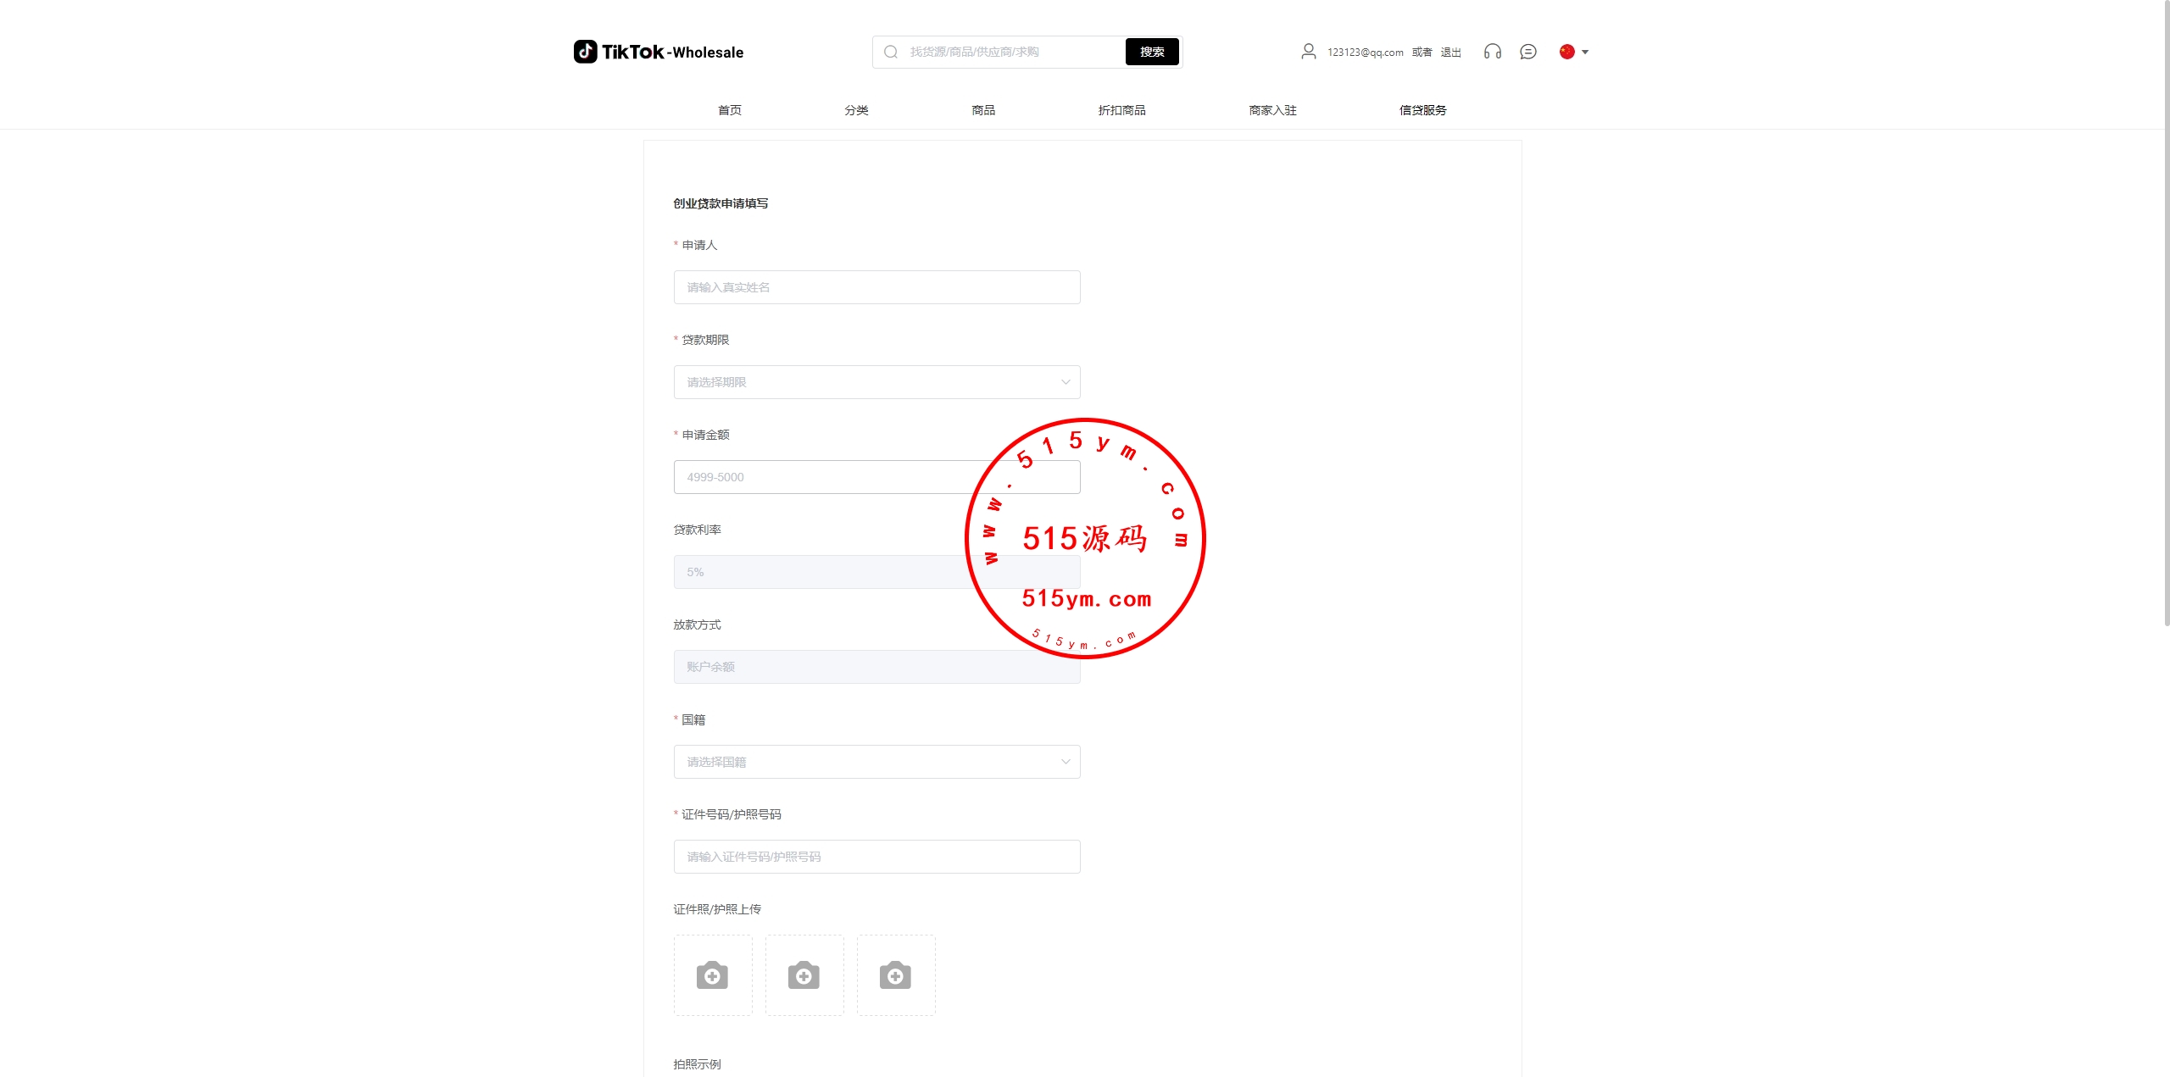This screenshot has height=1077, width=2170.
Task: Expand the nationality 请选择国籍 dropdown
Action: (876, 762)
